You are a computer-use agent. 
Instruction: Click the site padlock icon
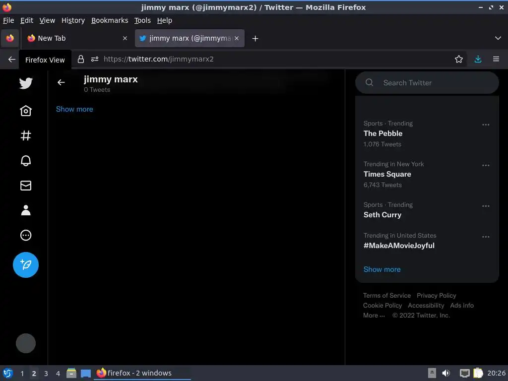tap(81, 59)
